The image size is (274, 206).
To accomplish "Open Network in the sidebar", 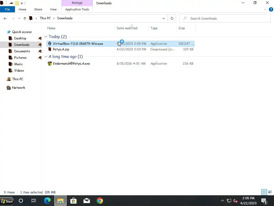I will [18, 88].
